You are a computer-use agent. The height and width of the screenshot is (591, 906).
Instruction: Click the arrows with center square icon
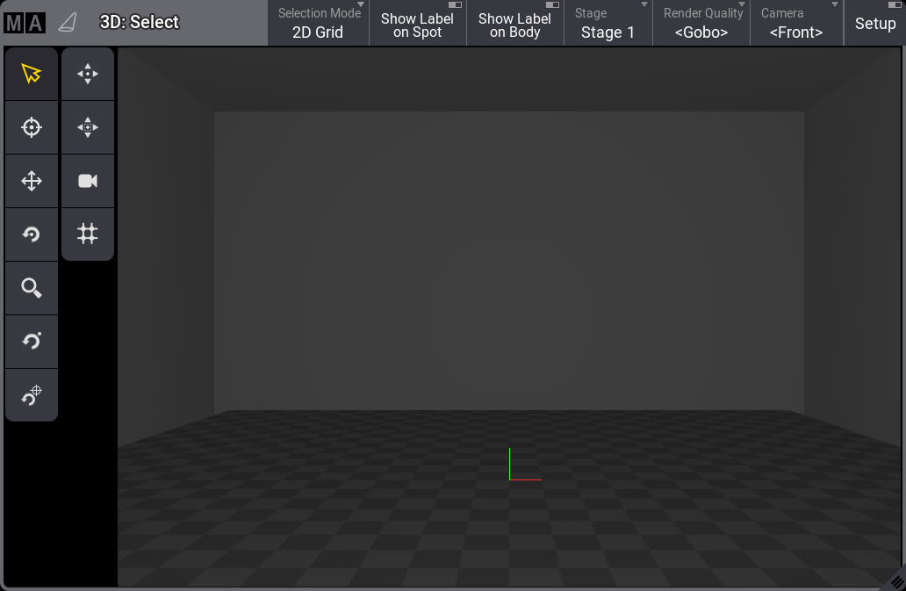point(88,128)
